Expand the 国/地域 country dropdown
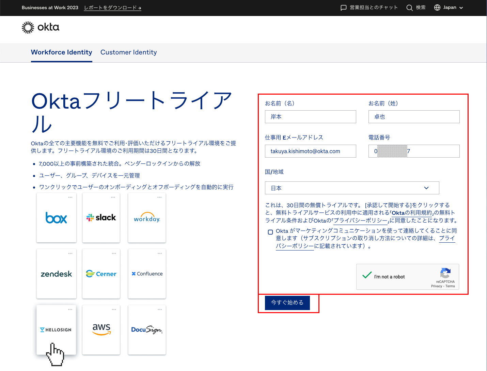Viewport: 487px width, 371px height. pos(352,188)
